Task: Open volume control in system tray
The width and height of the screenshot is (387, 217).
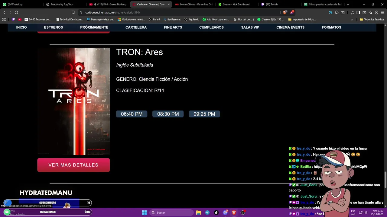Action: point(366,212)
